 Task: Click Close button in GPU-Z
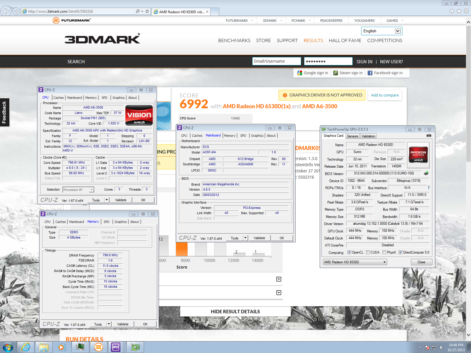pos(421,262)
